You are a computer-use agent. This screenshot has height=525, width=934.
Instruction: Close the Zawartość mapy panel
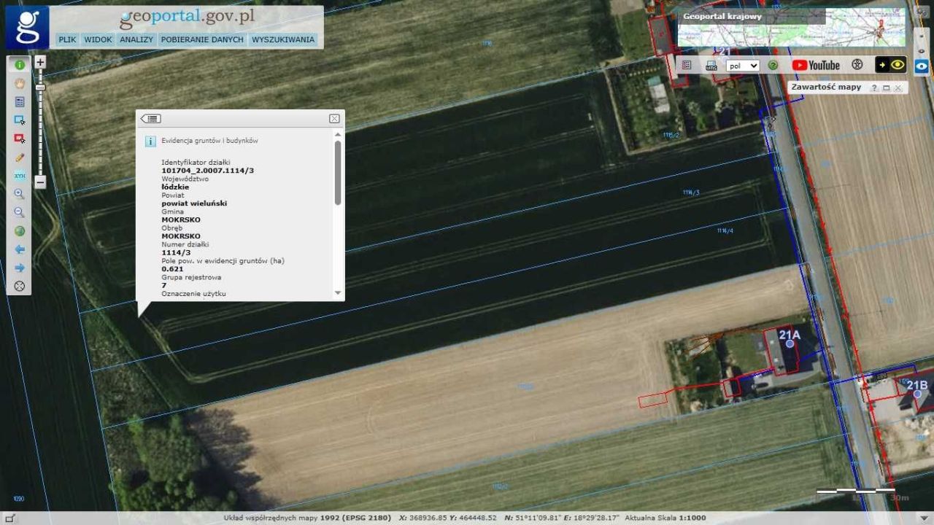point(898,87)
